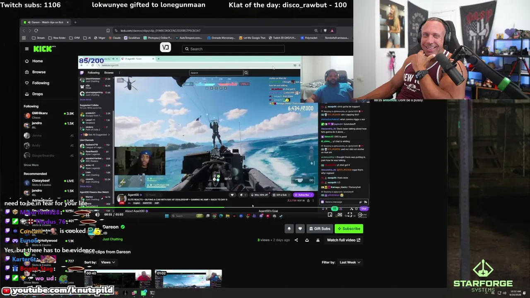The width and height of the screenshot is (530, 298).
Task: Click the Kick Search field
Action: 233,49
